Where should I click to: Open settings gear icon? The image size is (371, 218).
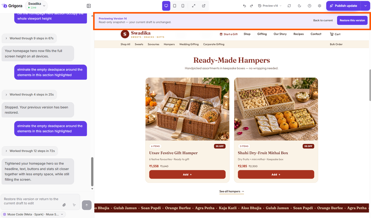click(320, 6)
